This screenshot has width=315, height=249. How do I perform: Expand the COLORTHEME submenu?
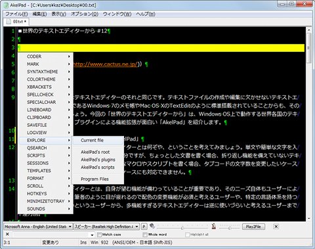(x=46, y=79)
